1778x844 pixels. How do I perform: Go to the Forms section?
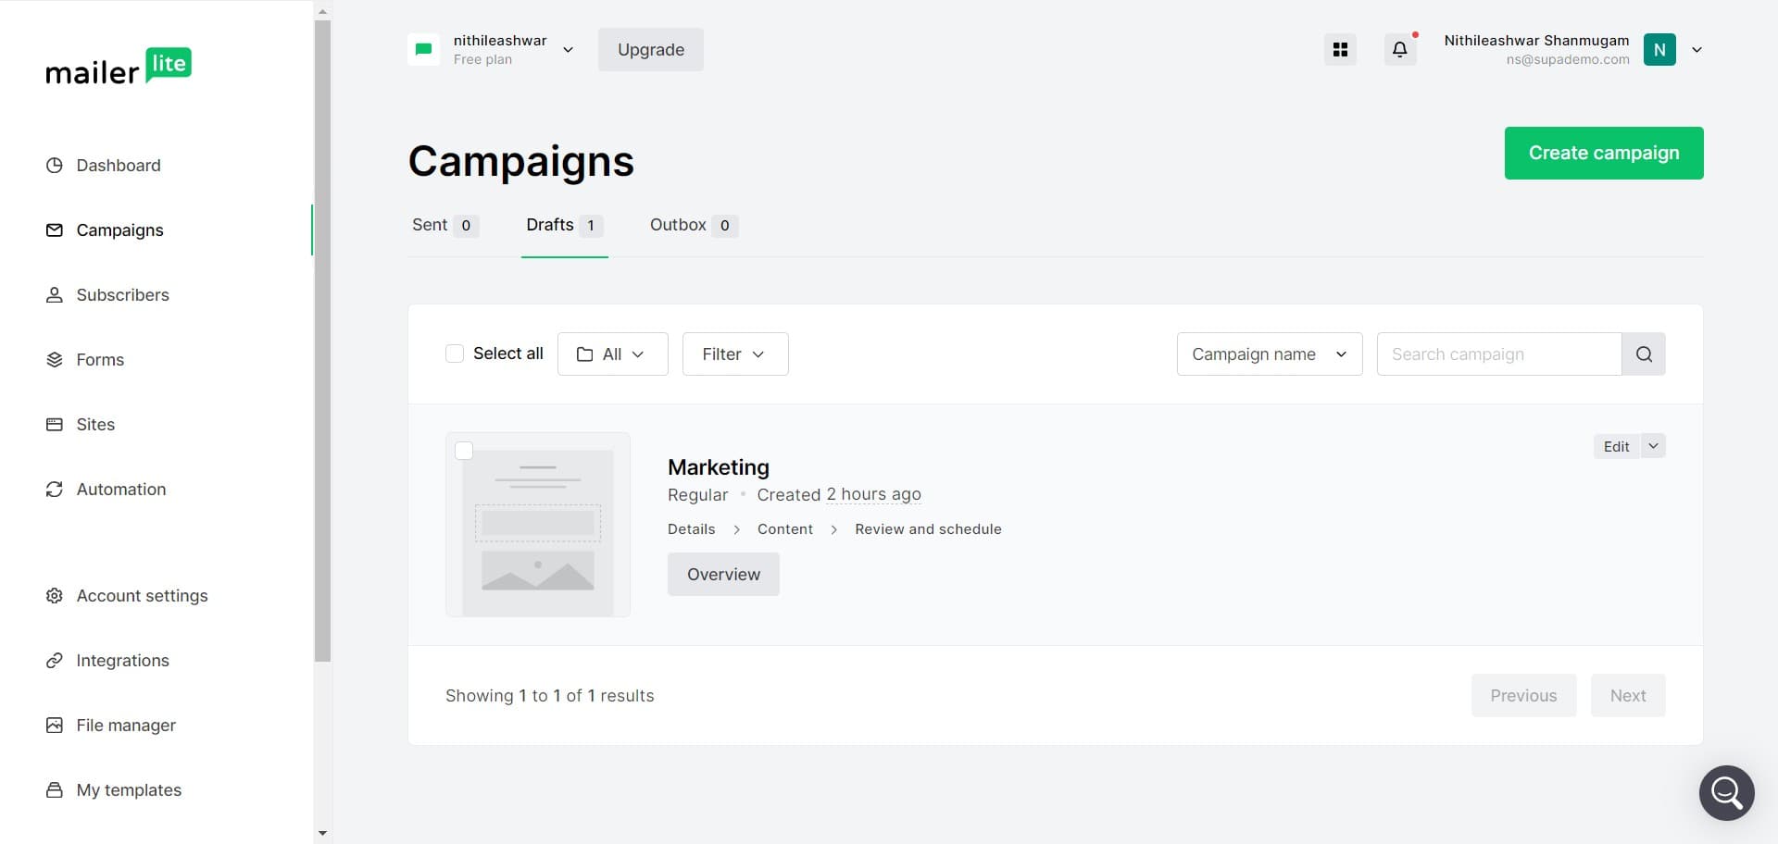pyautogui.click(x=100, y=359)
